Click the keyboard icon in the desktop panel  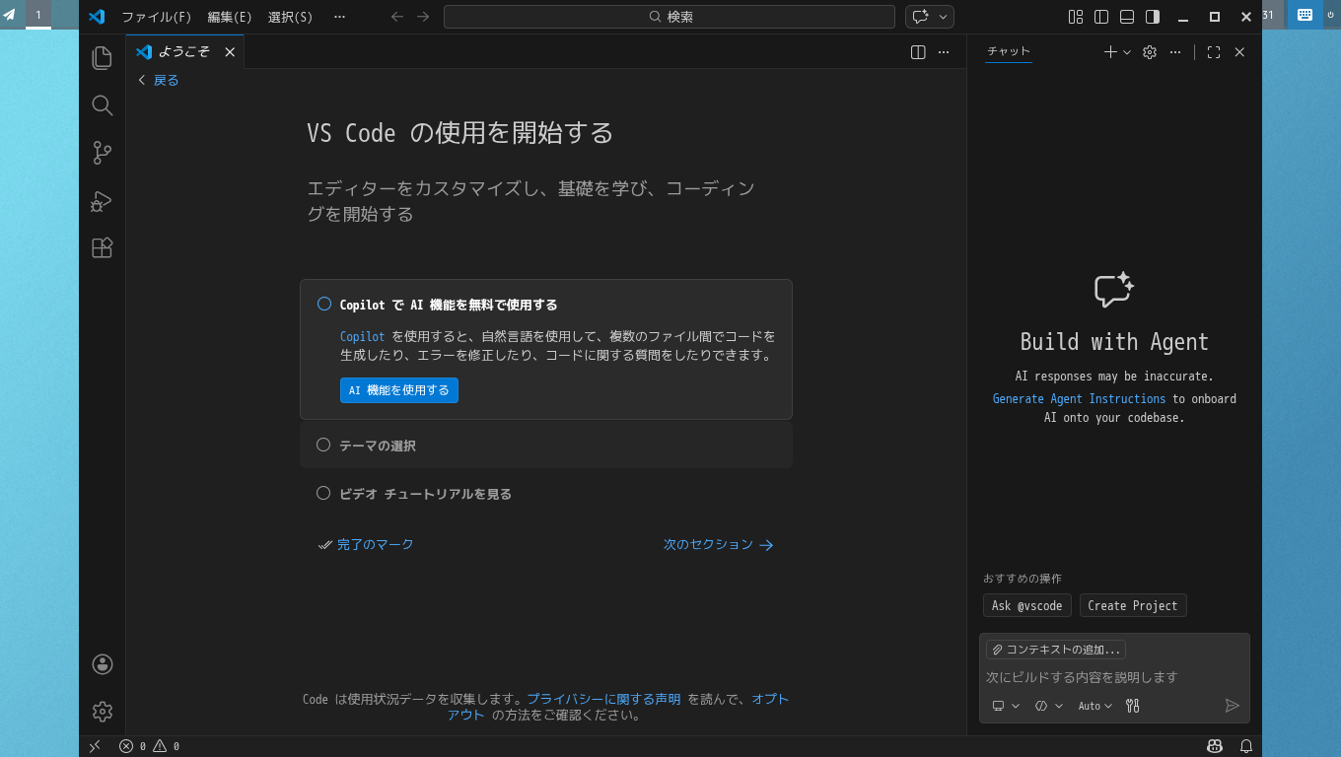(x=1305, y=15)
